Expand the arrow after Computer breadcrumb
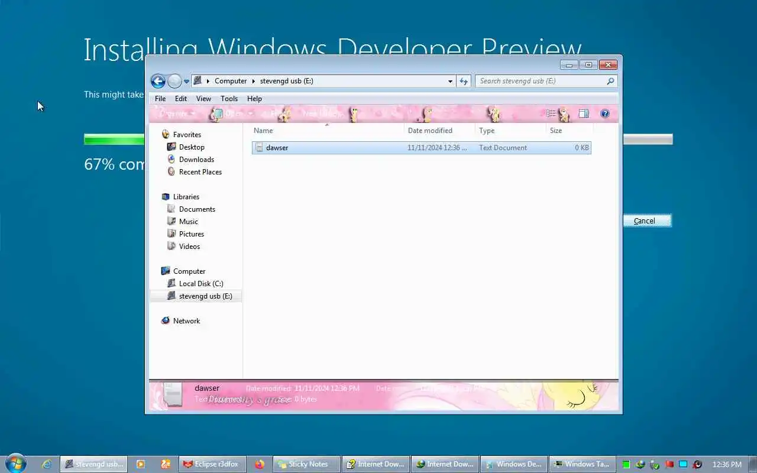757x473 pixels. [254, 81]
